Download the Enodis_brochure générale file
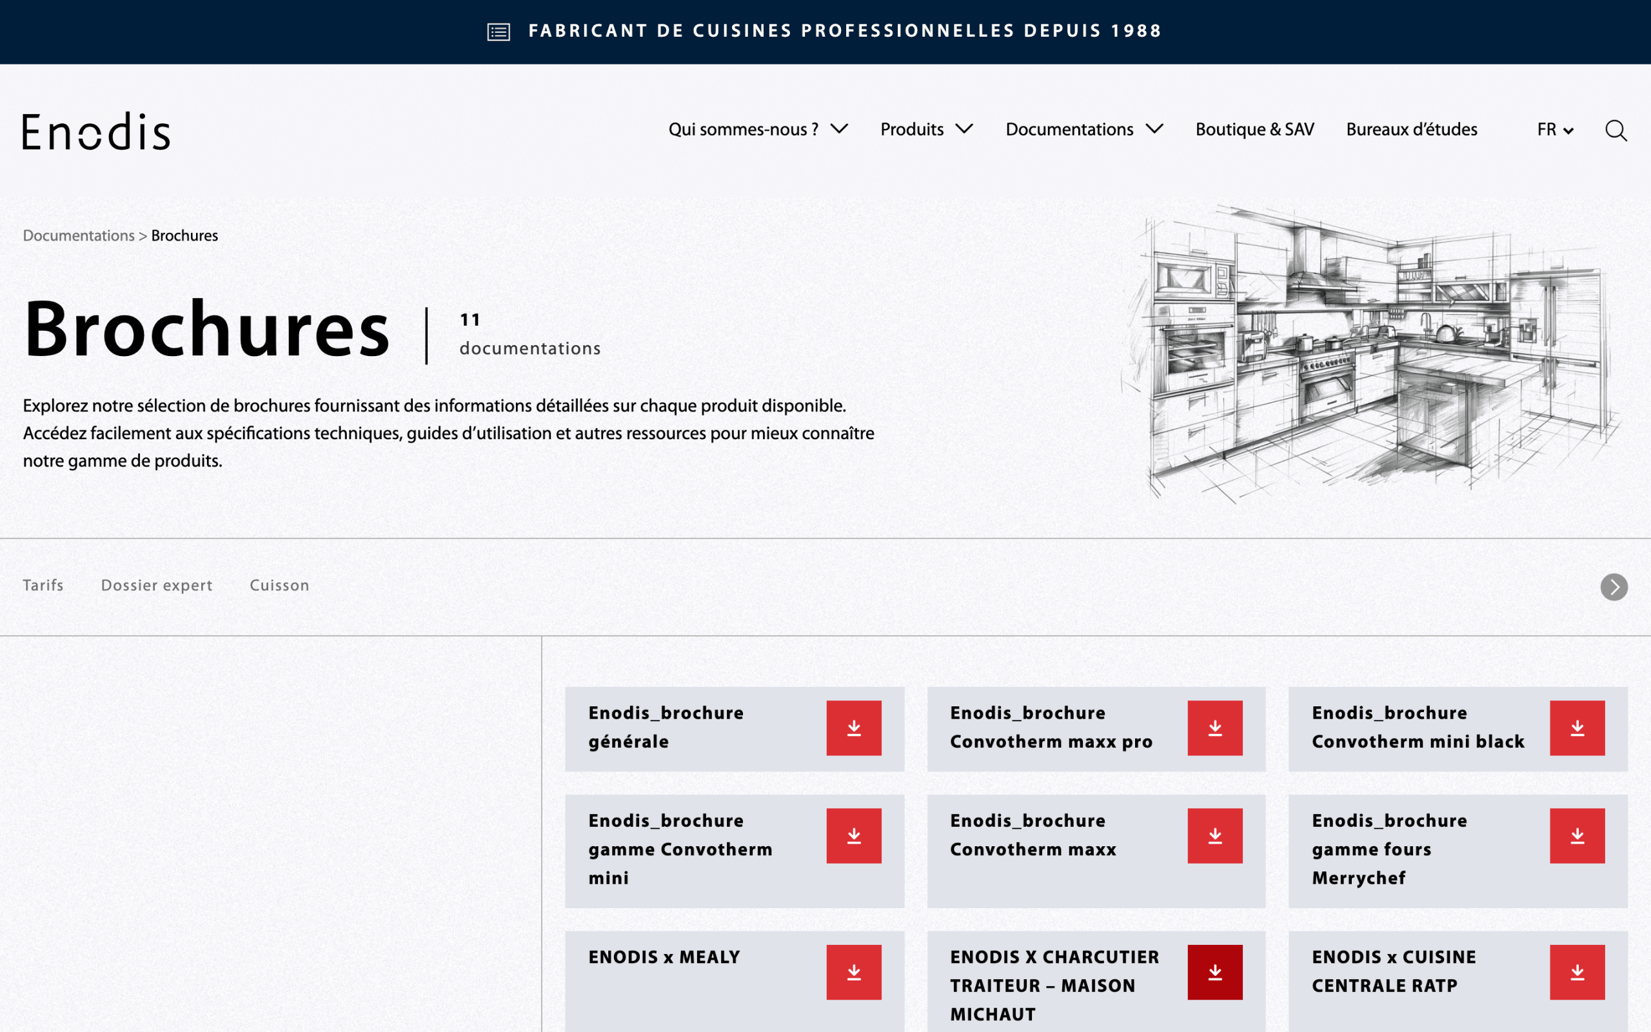 (x=853, y=728)
